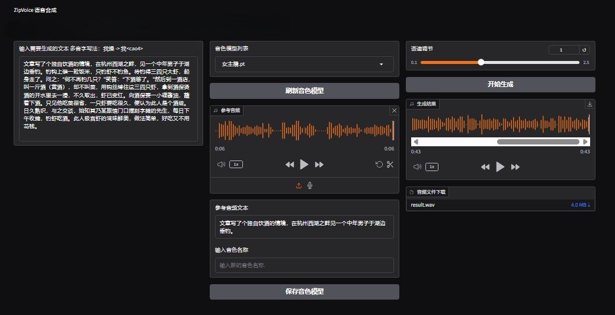
Task: Click the voice name input field
Action: [304, 265]
